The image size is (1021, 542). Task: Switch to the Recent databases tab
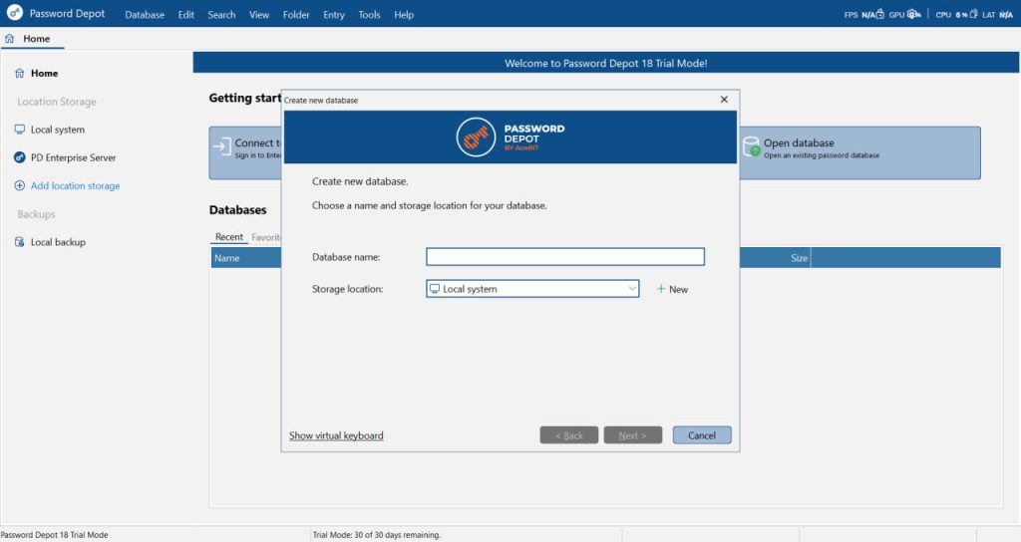coord(229,237)
